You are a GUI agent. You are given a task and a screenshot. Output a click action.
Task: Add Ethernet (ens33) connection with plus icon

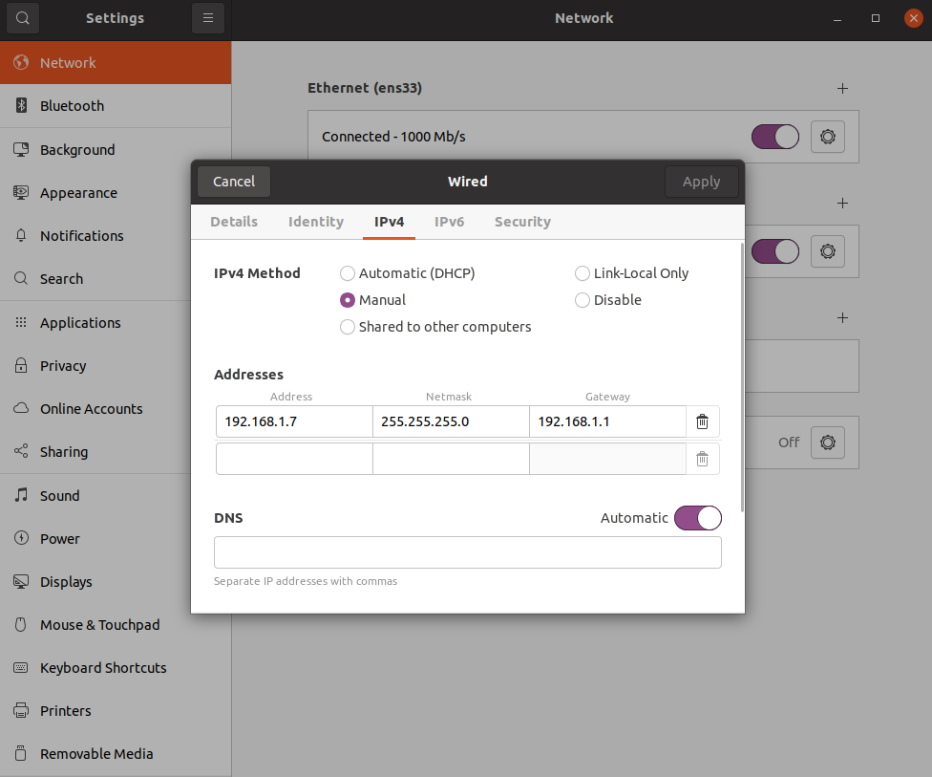[x=843, y=89]
